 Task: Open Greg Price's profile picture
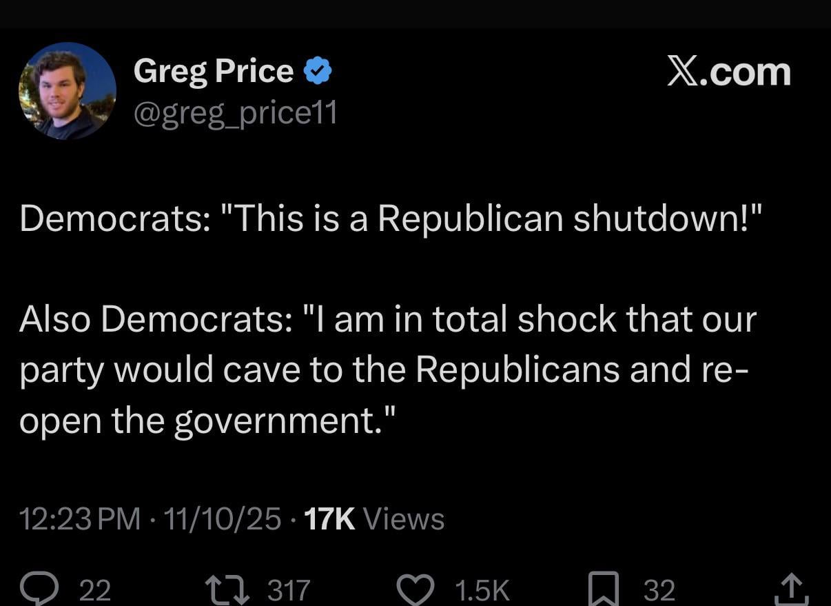(x=68, y=91)
